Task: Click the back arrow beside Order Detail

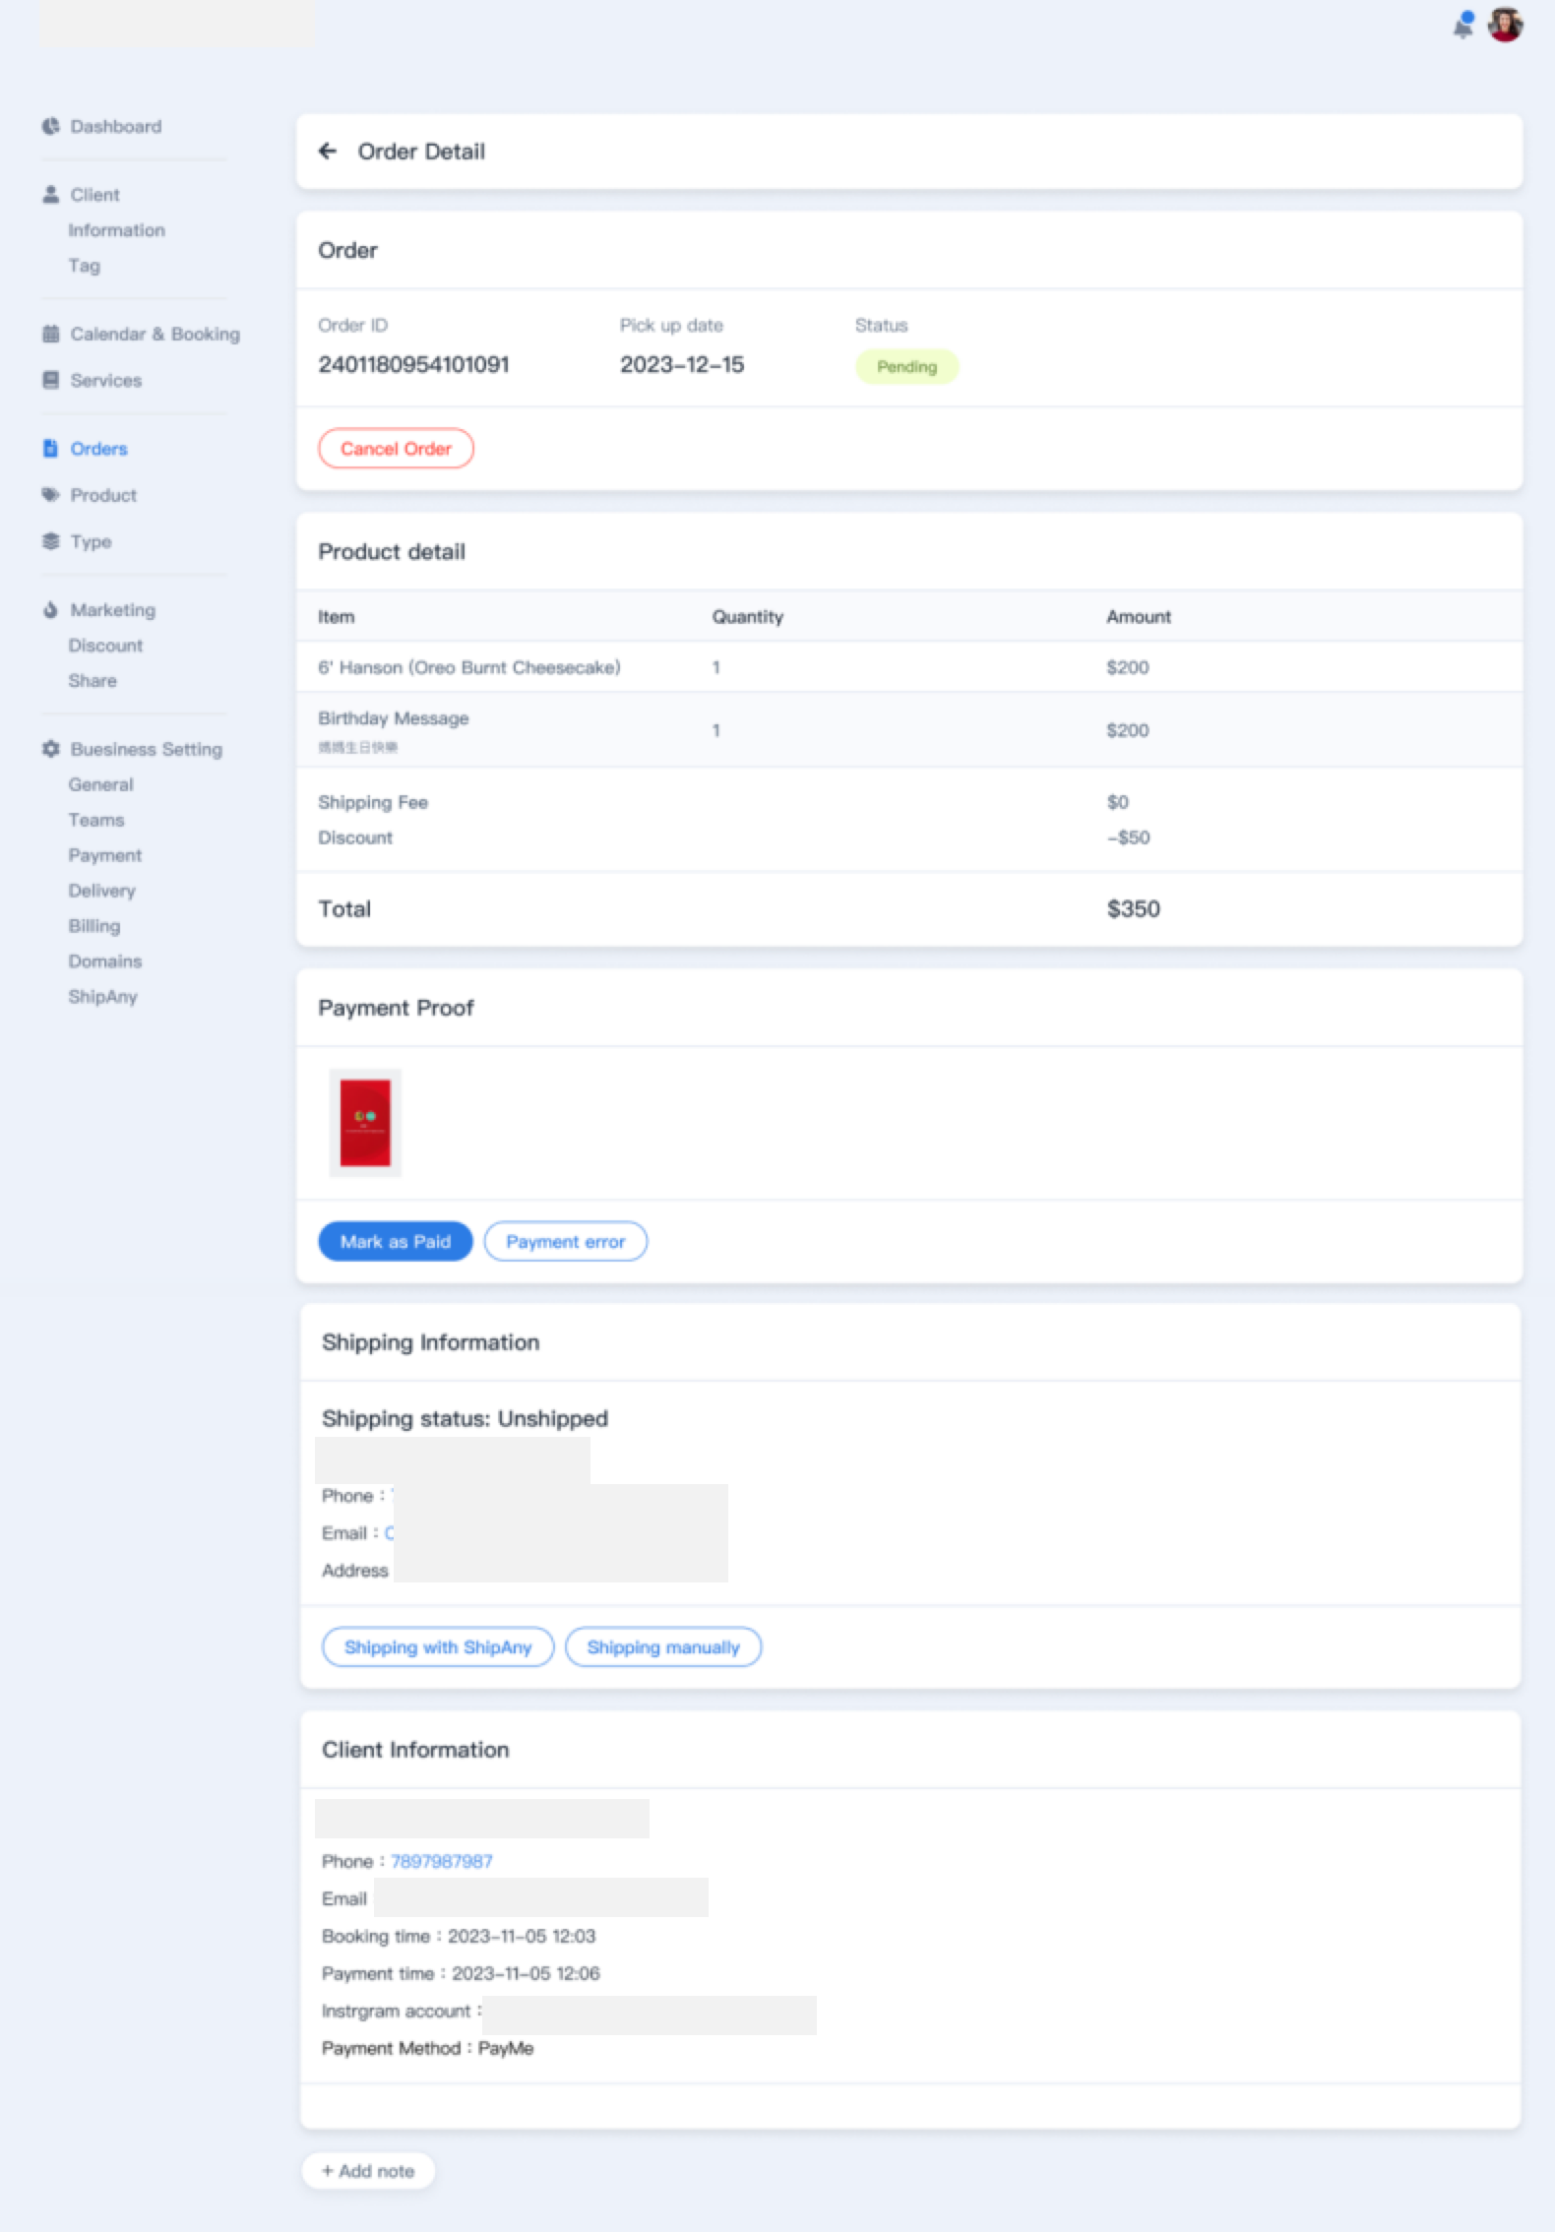Action: pos(328,151)
